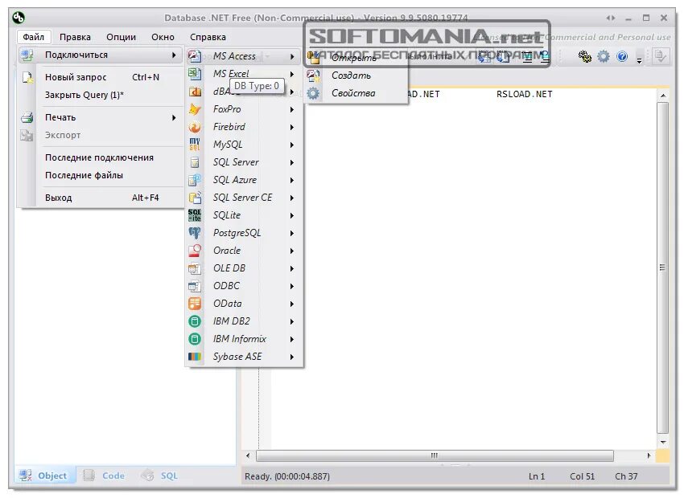Click scroll right arrow of editor
Screen dimensions: 684x498
click(x=649, y=455)
